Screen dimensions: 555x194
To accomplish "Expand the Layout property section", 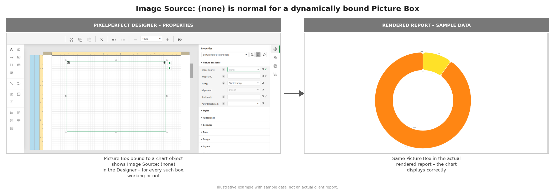I will (206, 146).
